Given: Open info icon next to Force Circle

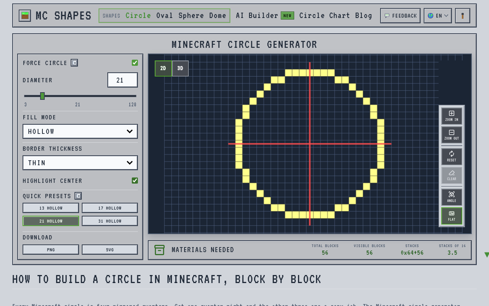Looking at the screenshot, I should (74, 63).
